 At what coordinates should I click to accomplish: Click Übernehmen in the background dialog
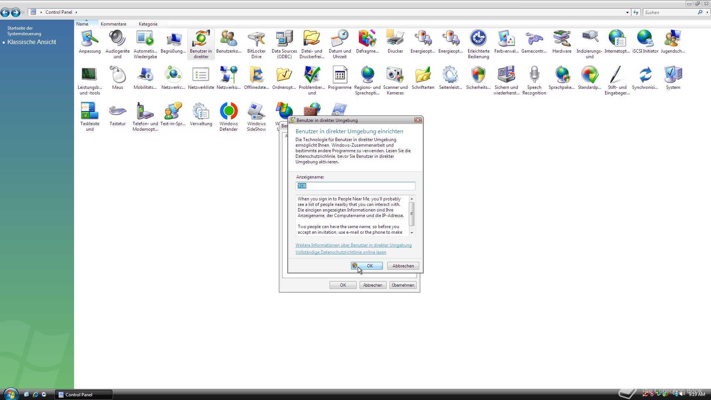[x=403, y=285]
